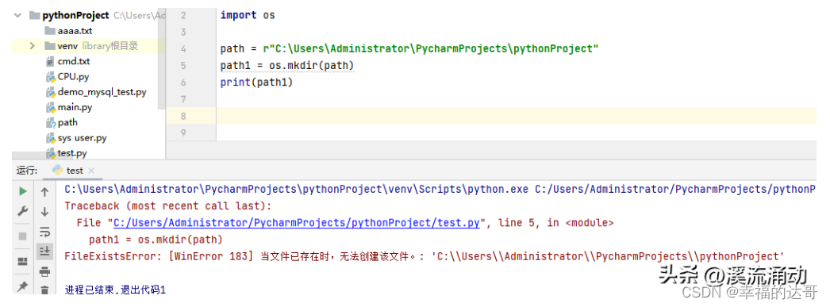830x307 pixels.
Task: Print the console output
Action: click(44, 271)
